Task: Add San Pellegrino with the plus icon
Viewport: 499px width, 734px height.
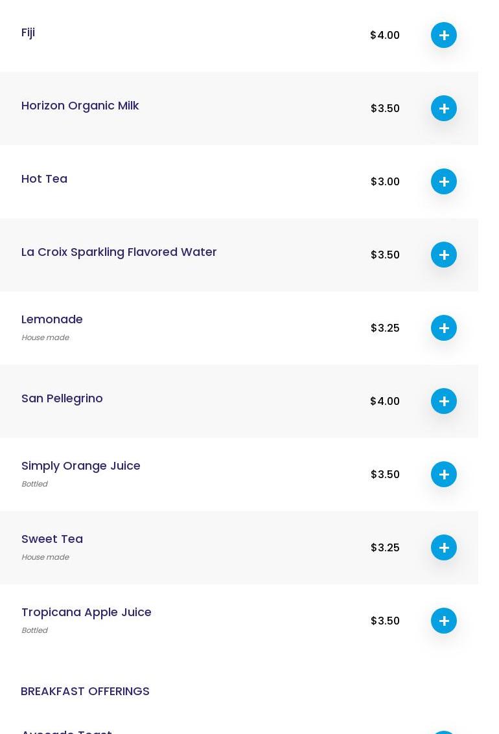Action: pyautogui.click(x=444, y=401)
